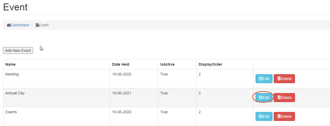
Task: Click the IsActive column header
Action: [167, 64]
